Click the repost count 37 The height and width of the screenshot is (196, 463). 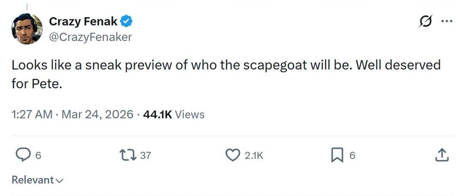pos(146,155)
